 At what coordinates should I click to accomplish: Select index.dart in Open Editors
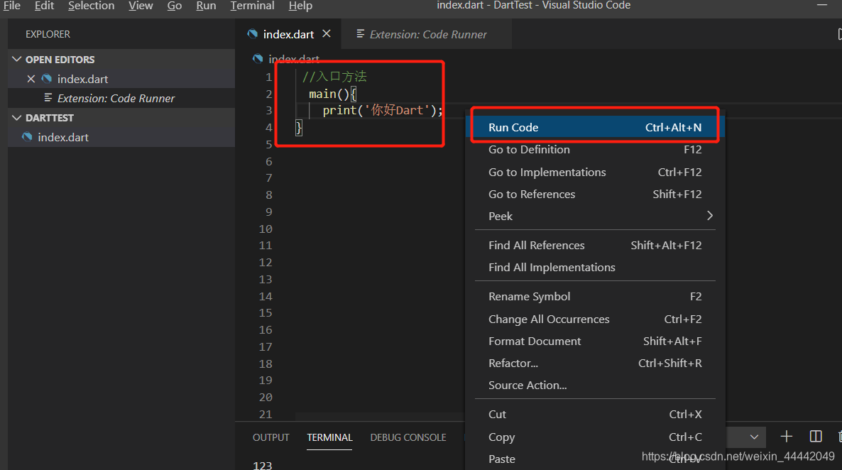[x=122, y=79]
